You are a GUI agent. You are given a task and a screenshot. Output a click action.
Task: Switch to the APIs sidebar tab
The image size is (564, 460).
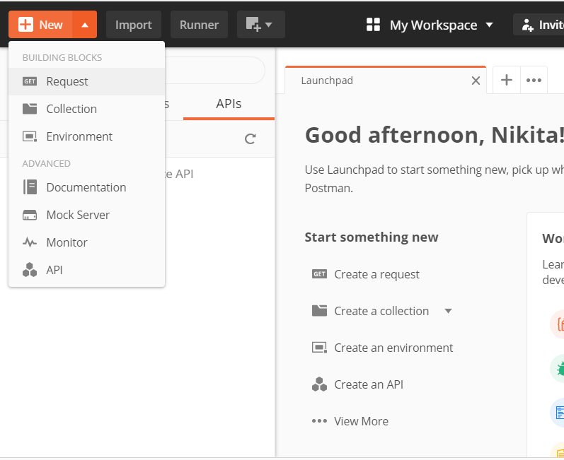click(x=229, y=104)
